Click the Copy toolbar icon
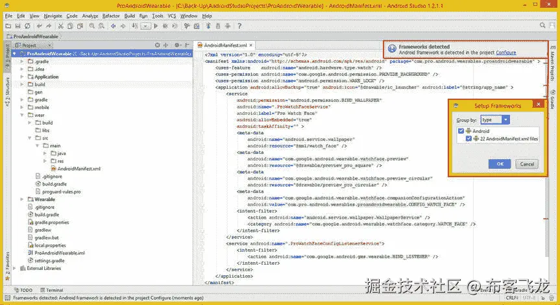 pos(70,26)
